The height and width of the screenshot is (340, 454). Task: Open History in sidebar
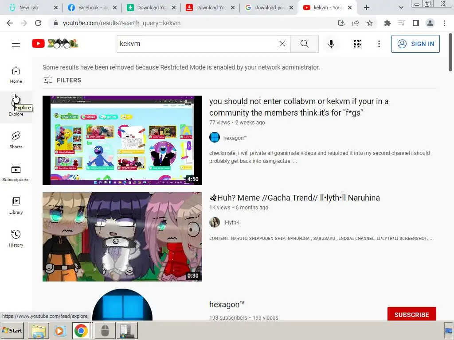(16, 239)
